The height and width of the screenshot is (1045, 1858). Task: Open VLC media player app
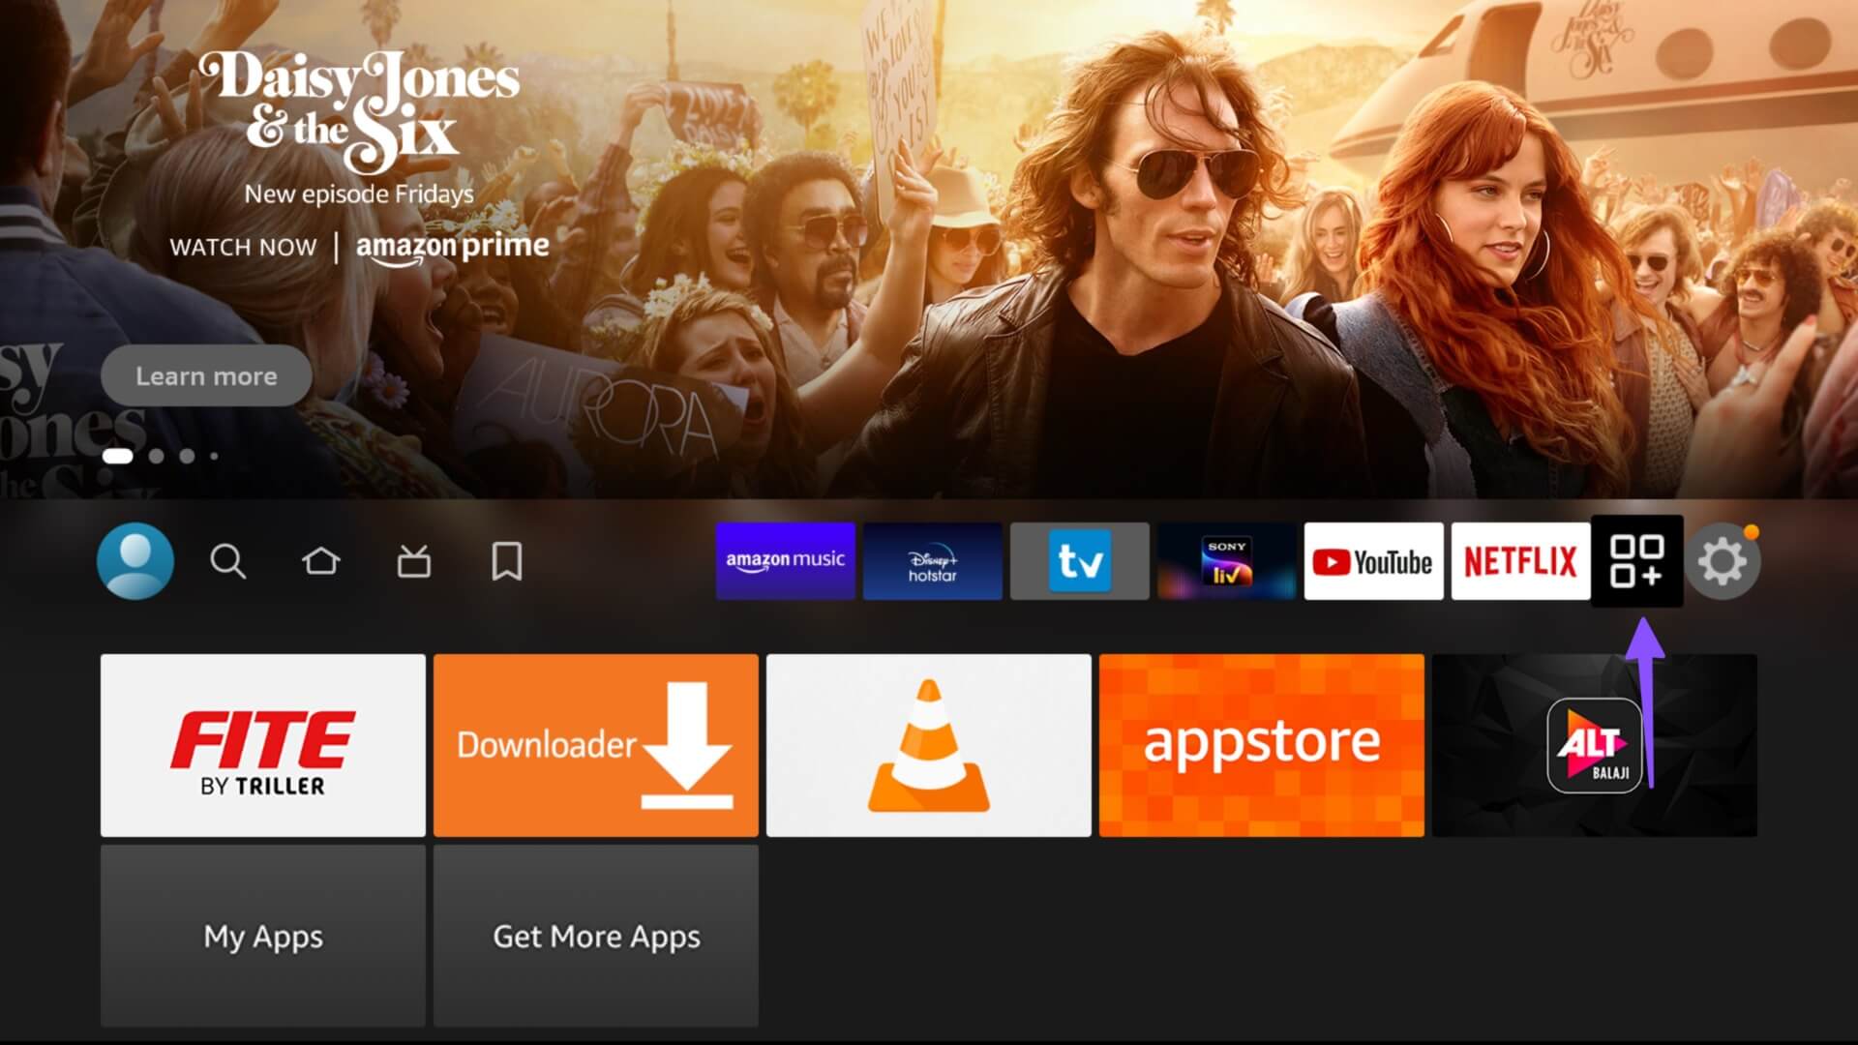[x=928, y=744]
